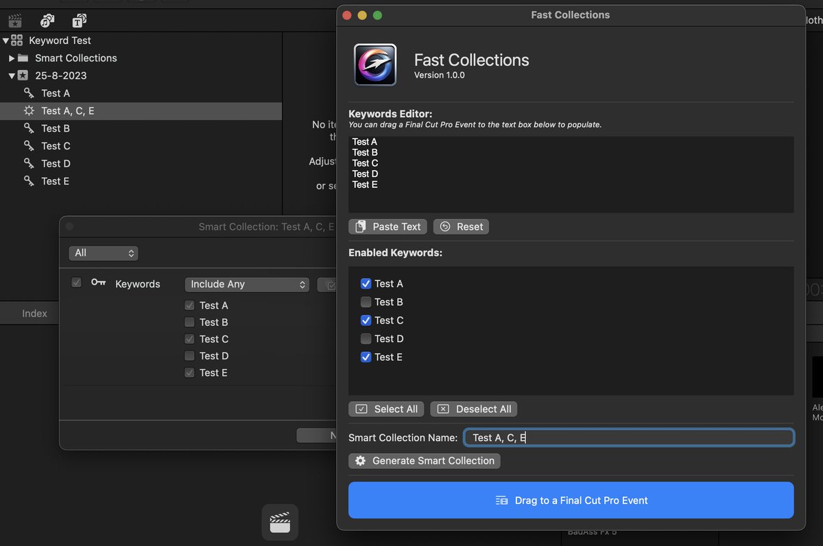This screenshot has height=546, width=823.
Task: Open the Photos and Audio sidebar icon
Action: [x=47, y=21]
